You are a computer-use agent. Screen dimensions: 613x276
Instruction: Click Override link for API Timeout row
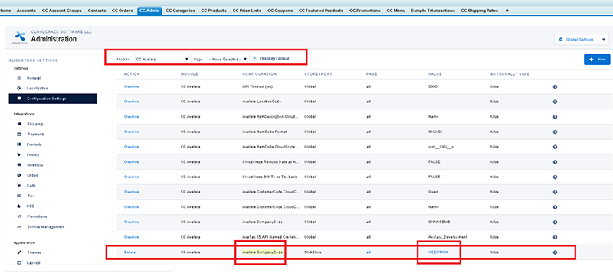point(131,86)
